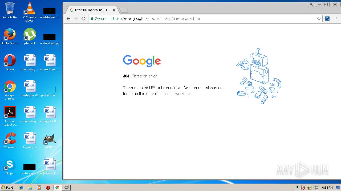The height and width of the screenshot is (191, 341).
Task: Switch to Chrome taskbar button
Action: click(57, 188)
